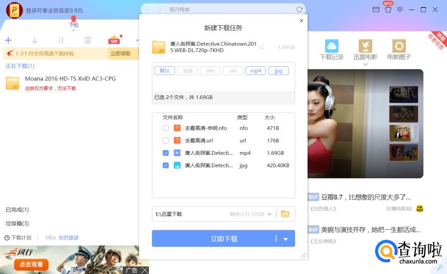447x274 pixels.
Task: Click the start download arrow icon
Action: coord(34,40)
